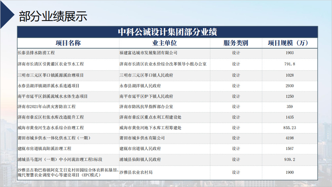Click the scale value 791.8
This screenshot has height=187, width=332.
click(290, 64)
